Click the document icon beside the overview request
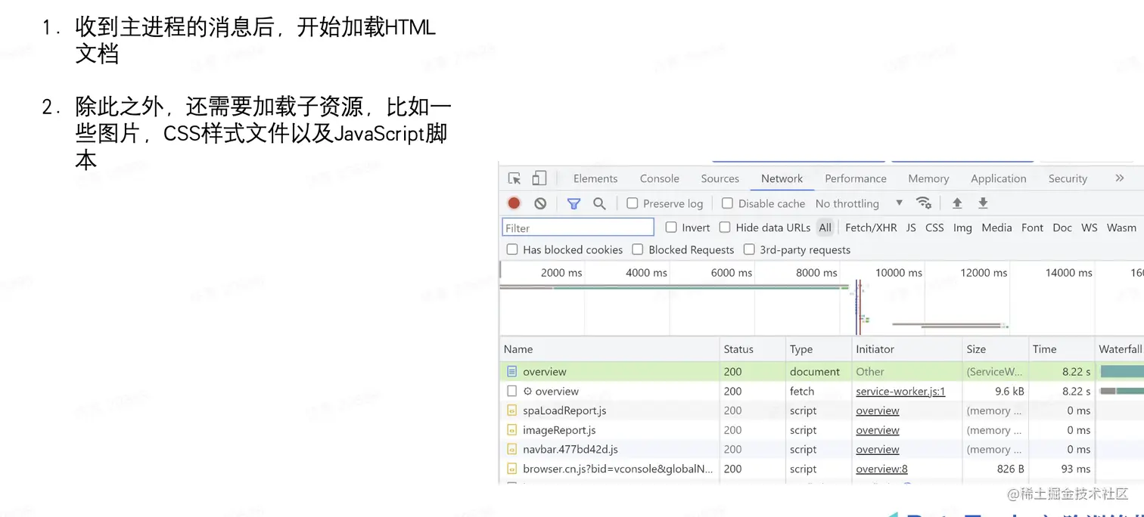The width and height of the screenshot is (1144, 517). 512,371
